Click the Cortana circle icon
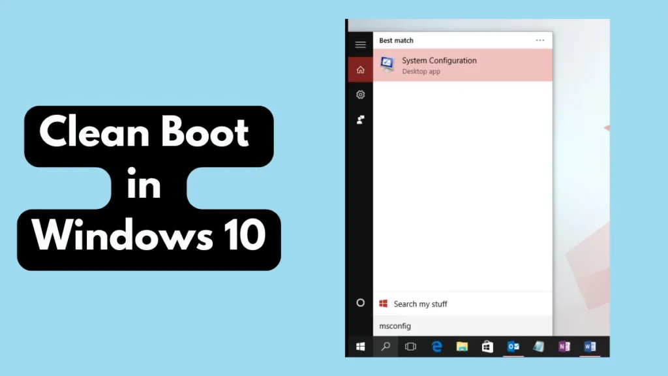The height and width of the screenshot is (376, 668). coord(360,303)
